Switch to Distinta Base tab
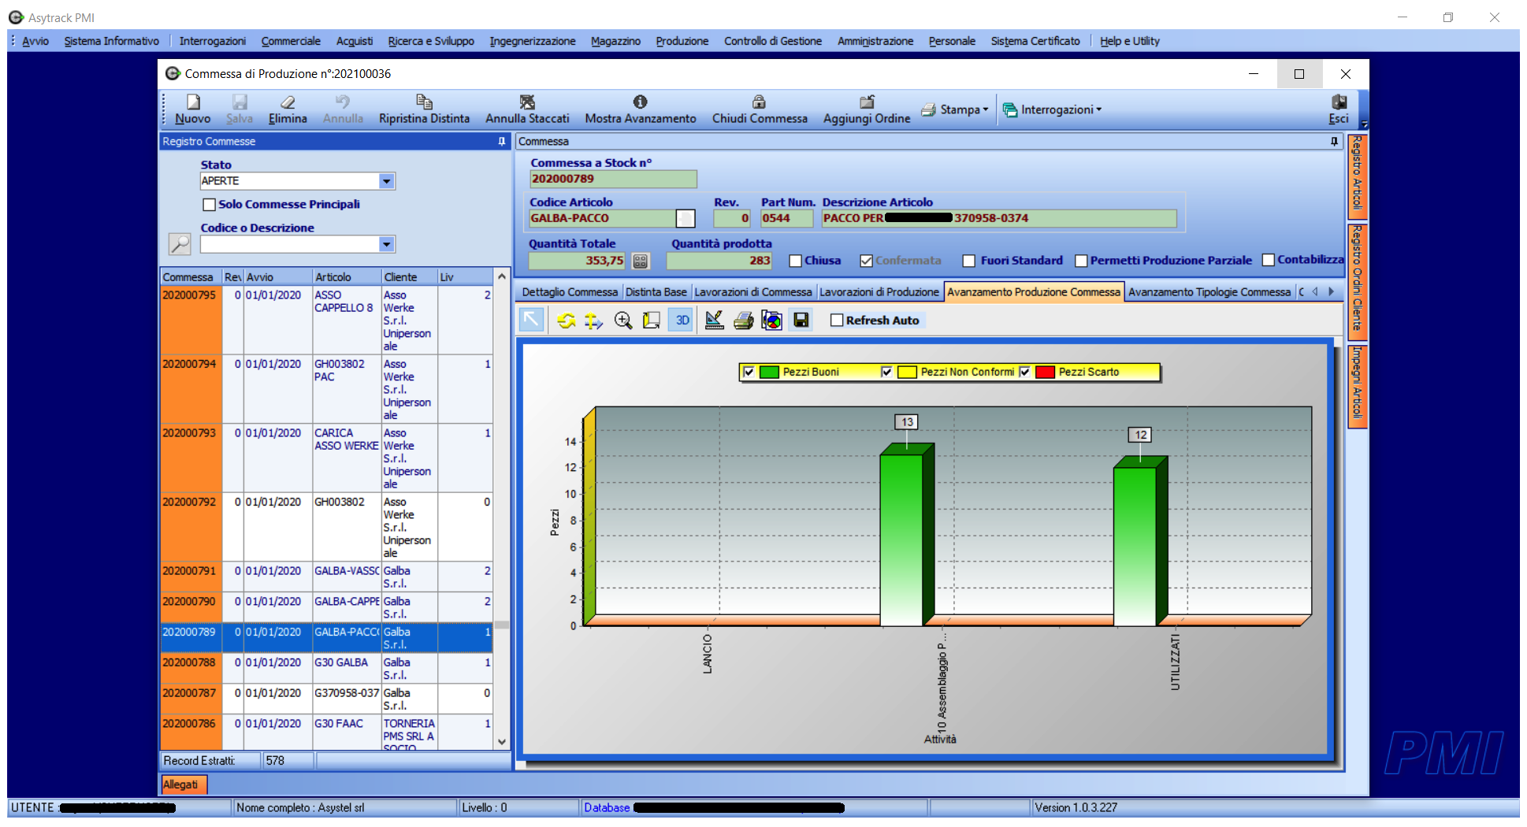This screenshot has width=1527, height=827. [x=656, y=292]
